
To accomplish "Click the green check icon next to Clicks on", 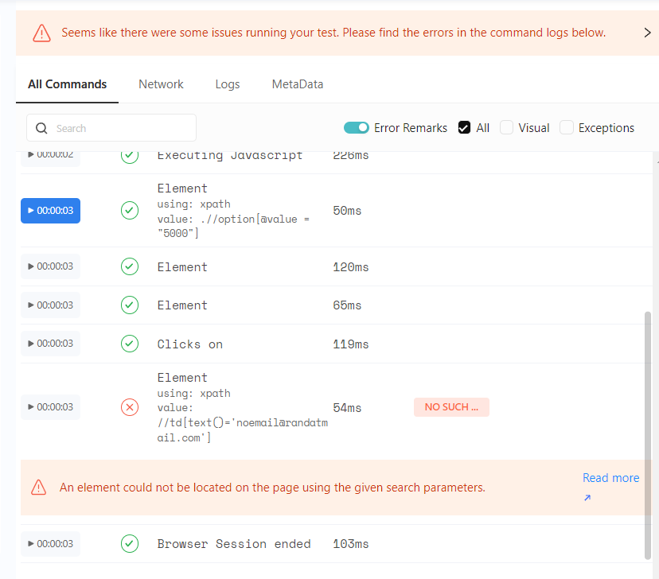I will point(130,343).
